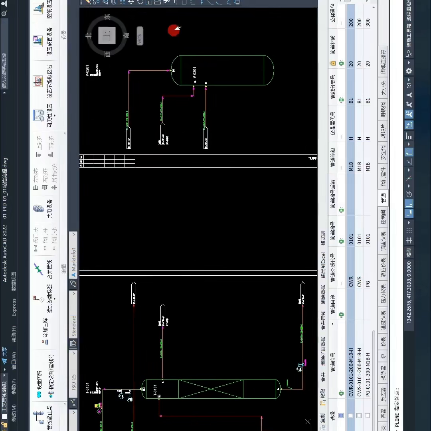Click the 下对齐 align tool

click(x=51, y=146)
